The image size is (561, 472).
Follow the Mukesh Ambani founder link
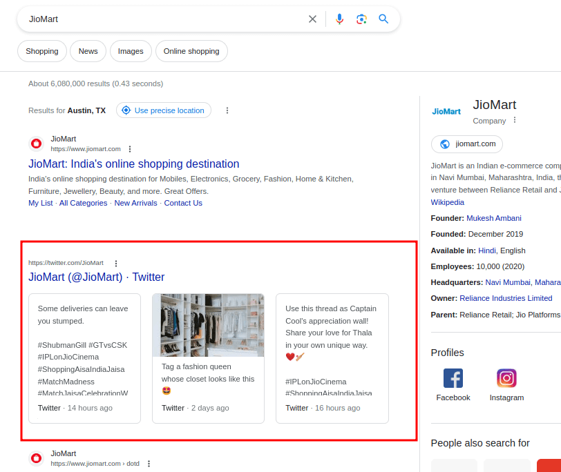pyautogui.click(x=493, y=218)
